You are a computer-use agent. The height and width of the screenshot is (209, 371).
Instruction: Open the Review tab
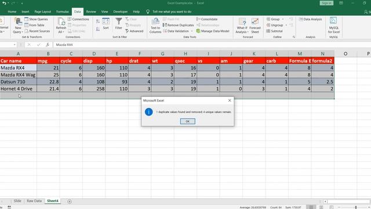91,12
